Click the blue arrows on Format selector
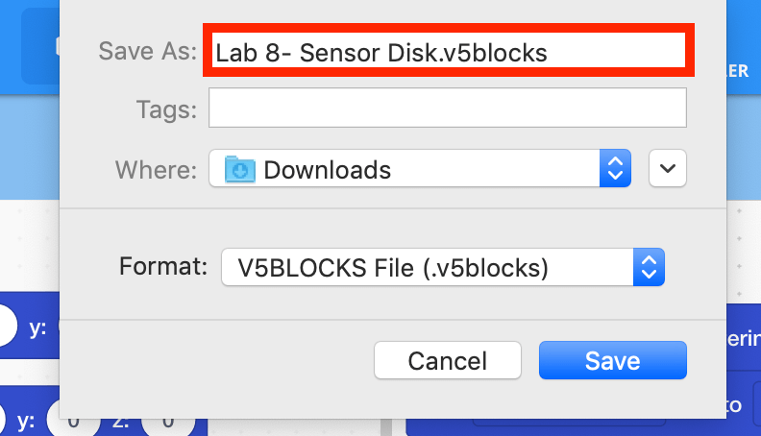761x436 pixels. [649, 267]
